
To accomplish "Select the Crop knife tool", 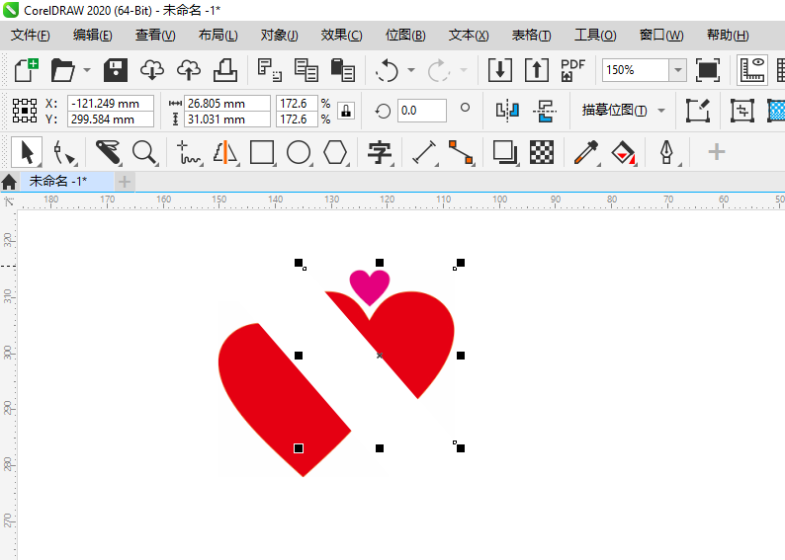I will 108,152.
